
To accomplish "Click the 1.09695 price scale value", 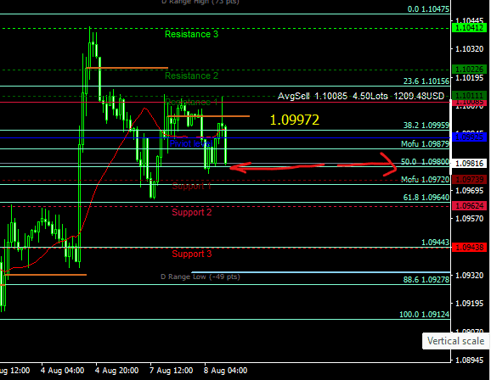I will (x=470, y=191).
